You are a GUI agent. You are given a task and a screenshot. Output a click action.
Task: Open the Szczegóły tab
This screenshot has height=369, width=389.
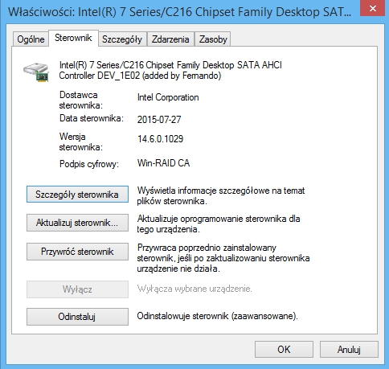pyautogui.click(x=122, y=39)
